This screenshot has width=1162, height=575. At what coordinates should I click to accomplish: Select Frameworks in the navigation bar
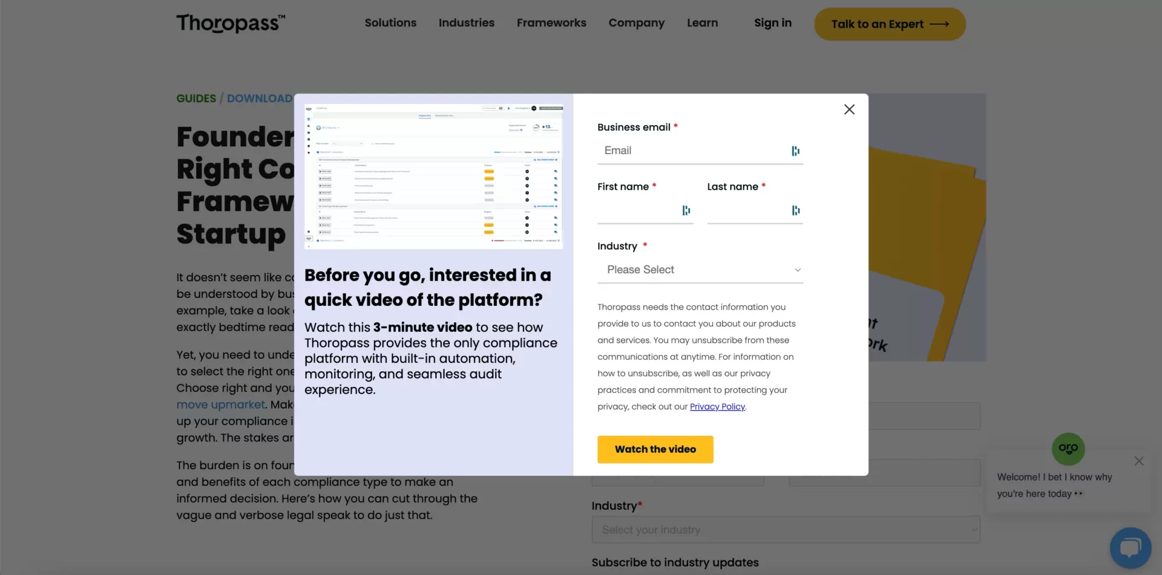coord(551,22)
